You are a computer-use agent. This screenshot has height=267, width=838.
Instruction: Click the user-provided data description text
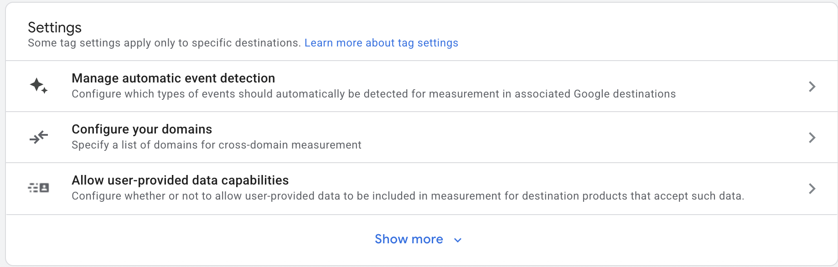pyautogui.click(x=408, y=196)
